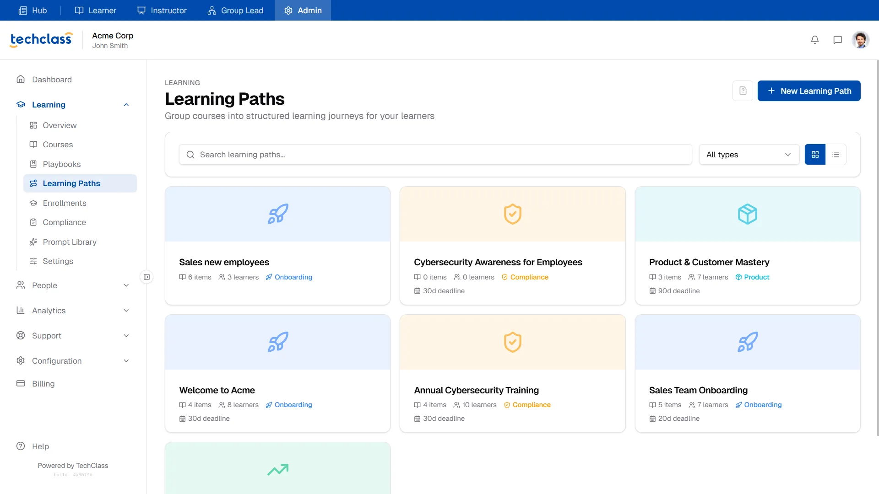The image size is (879, 494).
Task: Open Cybersecurity Awareness for Employees title
Action: point(498,262)
